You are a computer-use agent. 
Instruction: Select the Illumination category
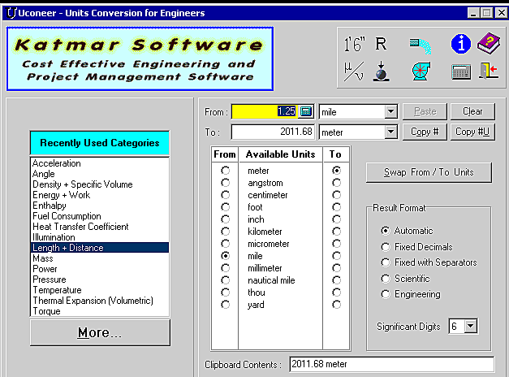99,237
